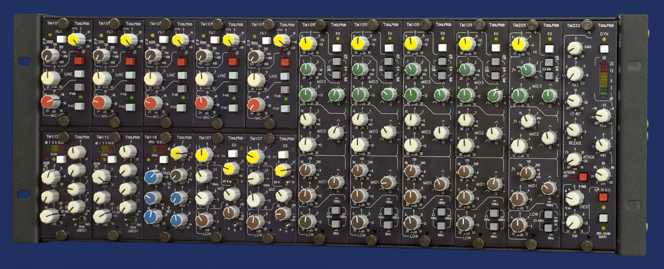
Task: Turn the KNEE knob on the TM222
Action: (x=603, y=145)
